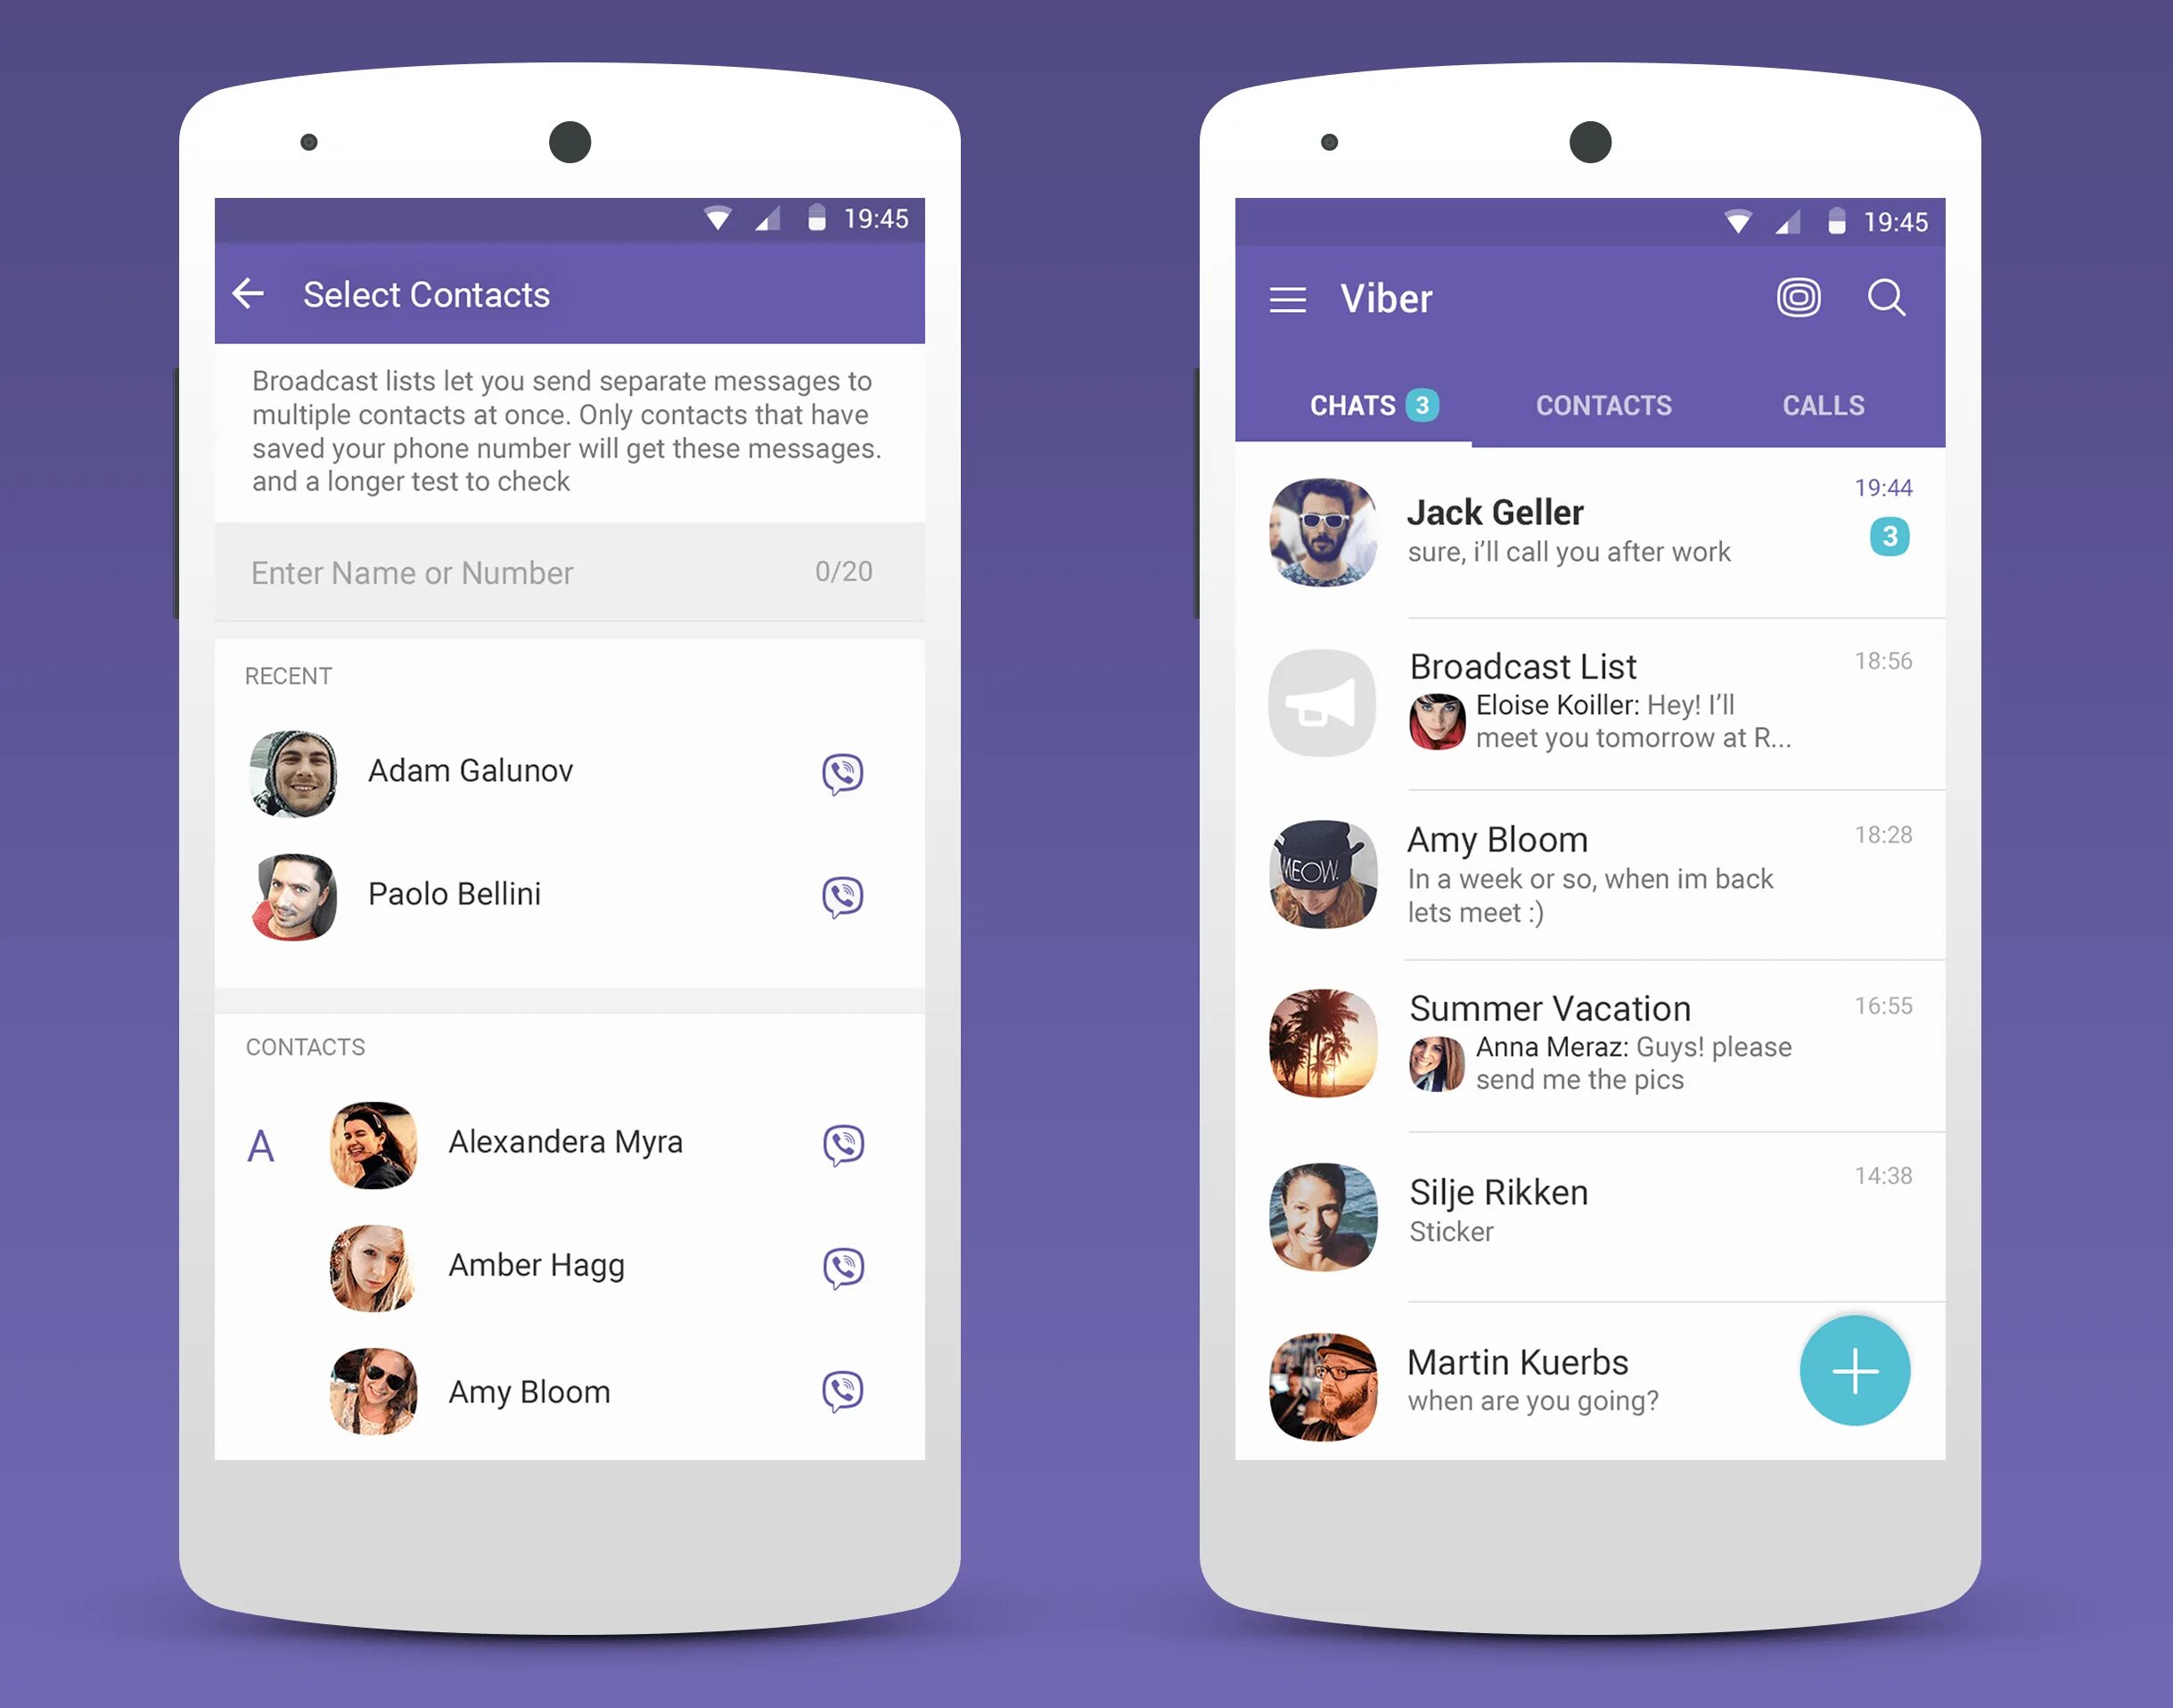Click the search icon in Viber
Screen dimensions: 2173x1708
click(1890, 297)
